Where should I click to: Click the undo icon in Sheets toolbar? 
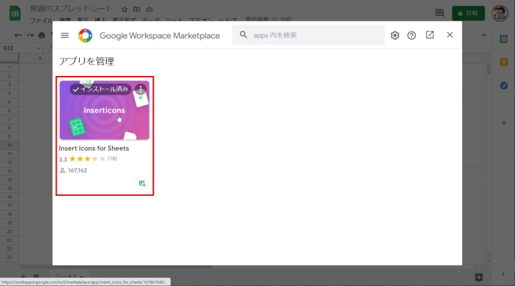coord(18,35)
